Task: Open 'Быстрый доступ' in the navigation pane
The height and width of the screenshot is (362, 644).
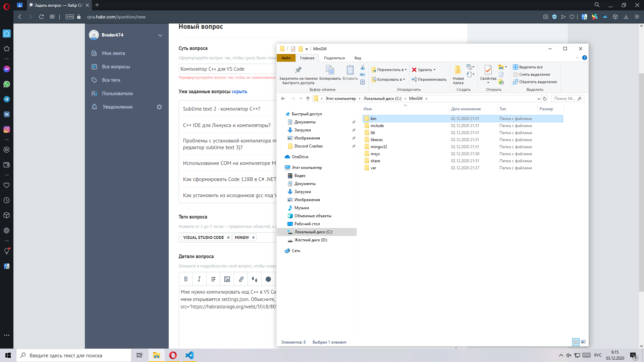Action: pos(307,114)
